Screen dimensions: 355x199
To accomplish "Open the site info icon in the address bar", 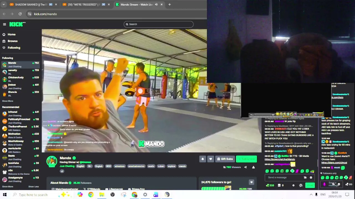I will pyautogui.click(x=29, y=14).
